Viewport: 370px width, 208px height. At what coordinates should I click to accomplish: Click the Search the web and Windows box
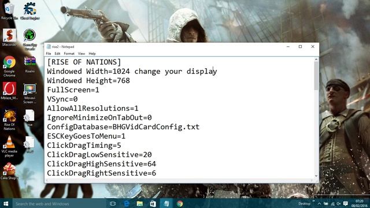59,203
